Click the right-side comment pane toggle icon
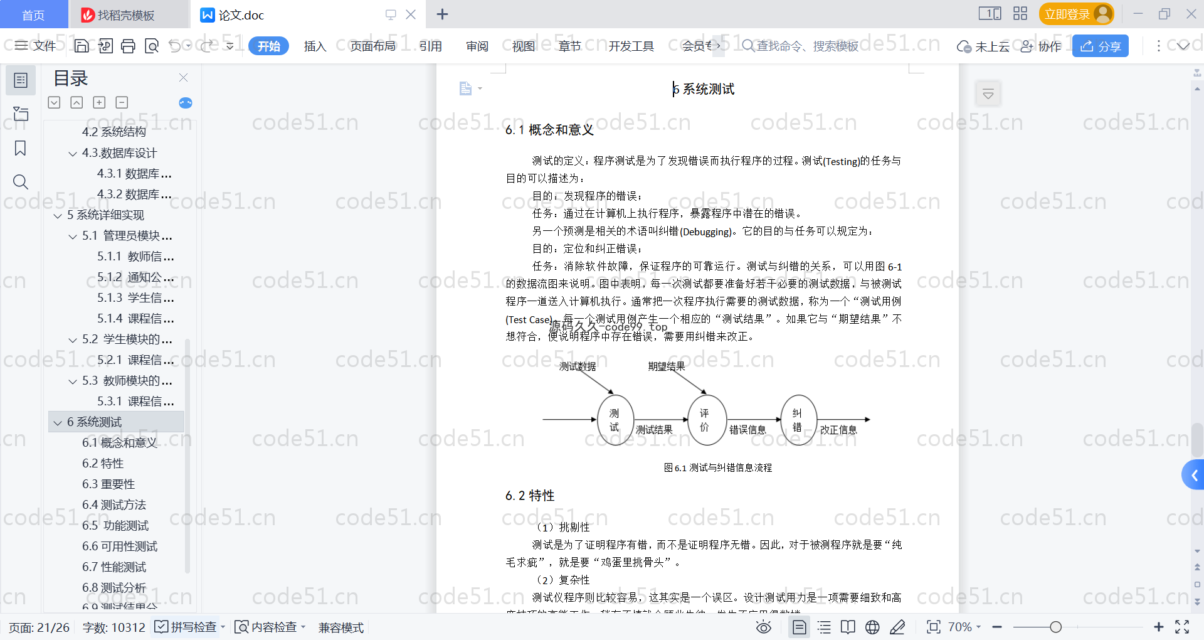This screenshot has width=1204, height=640. click(988, 94)
